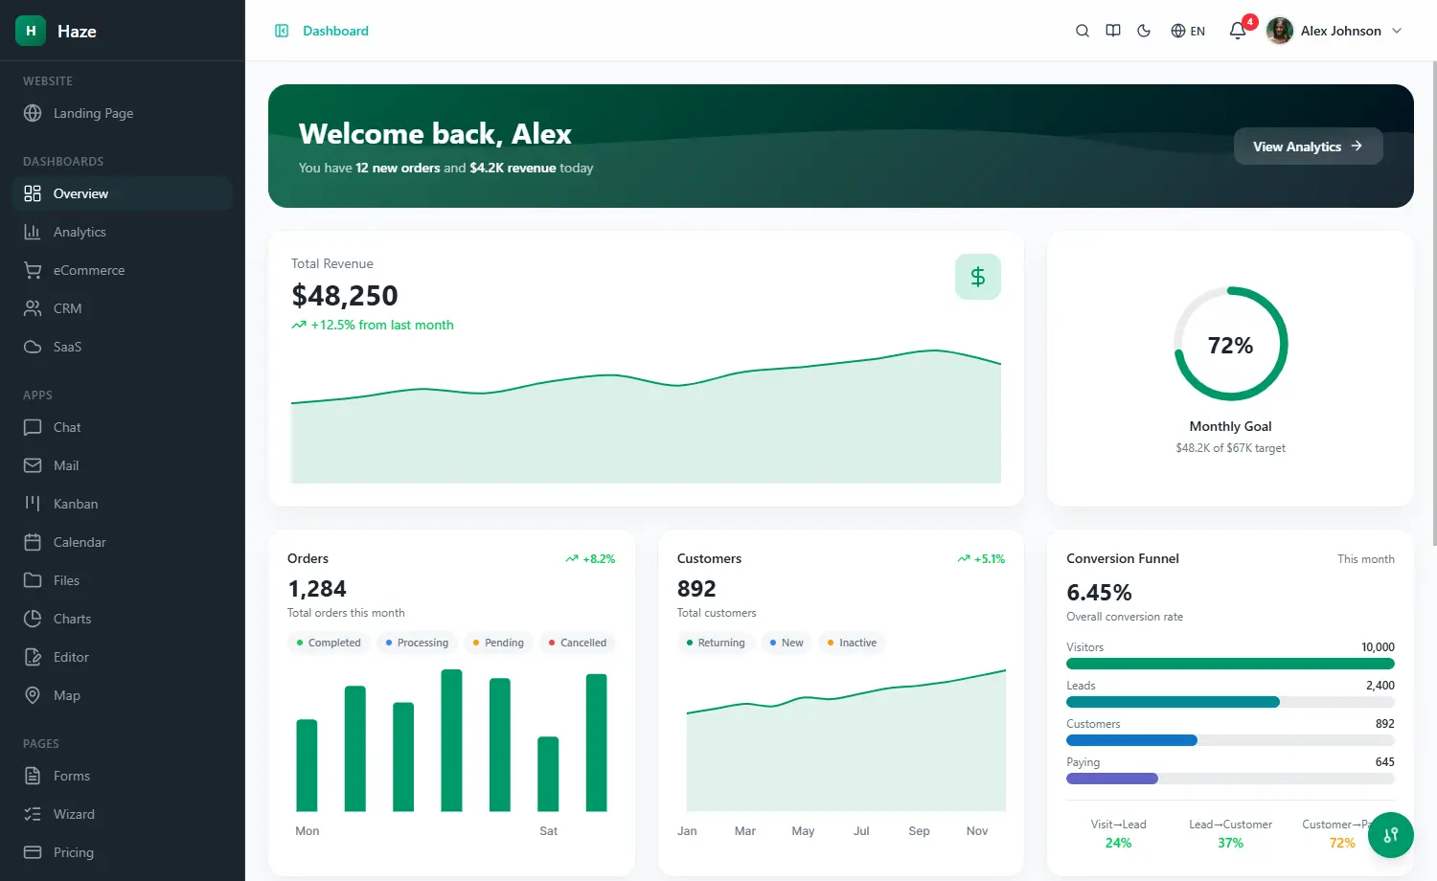Open the documentation book icon

click(x=1113, y=31)
